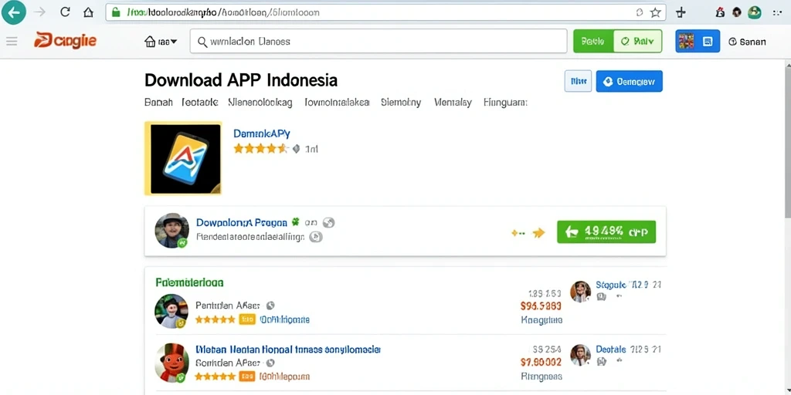The height and width of the screenshot is (395, 791).
Task: Open the browser three-dot menu
Action: (777, 12)
